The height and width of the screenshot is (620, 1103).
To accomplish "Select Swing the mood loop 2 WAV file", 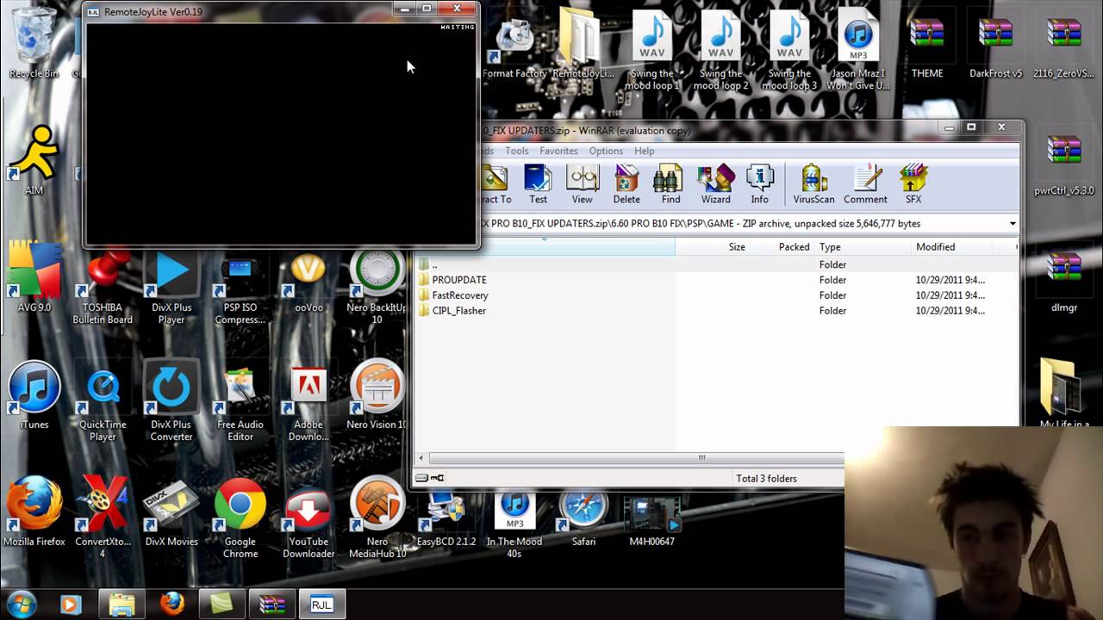I will (721, 50).
